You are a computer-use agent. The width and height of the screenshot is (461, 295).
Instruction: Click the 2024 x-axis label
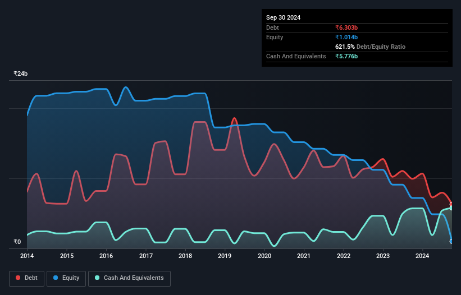422,256
